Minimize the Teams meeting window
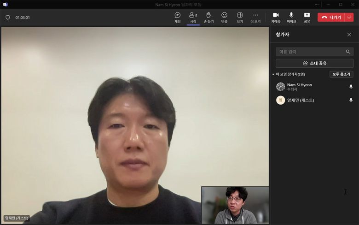 point(328,4)
